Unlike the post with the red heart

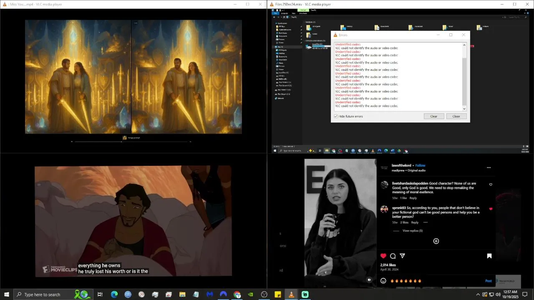383,256
